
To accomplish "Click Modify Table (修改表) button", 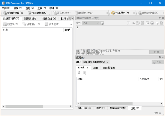I will [52, 24].
